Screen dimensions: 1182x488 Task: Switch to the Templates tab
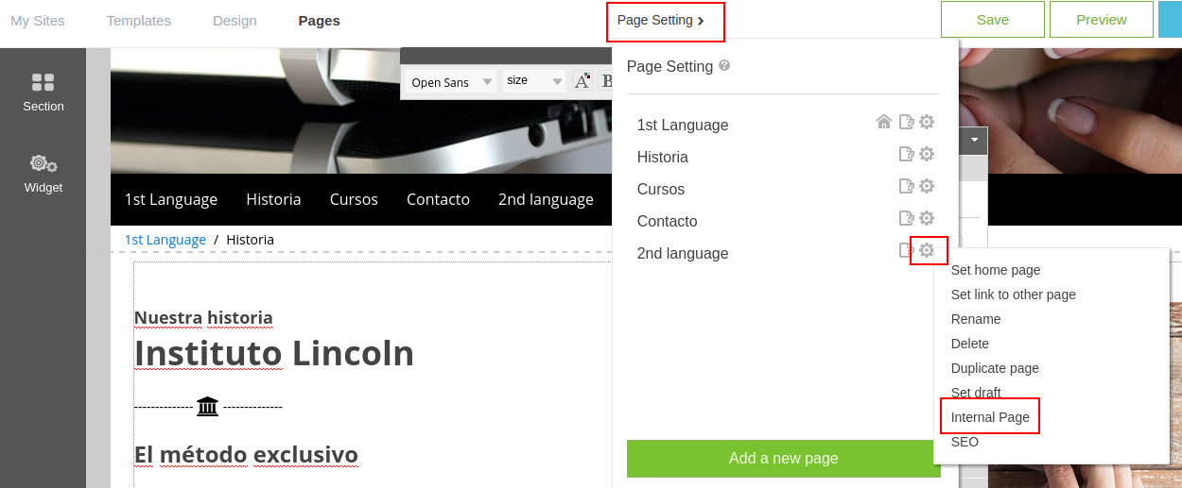pyautogui.click(x=139, y=21)
